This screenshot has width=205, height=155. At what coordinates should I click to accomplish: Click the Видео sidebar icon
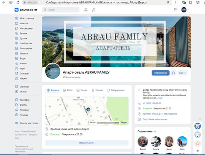[17, 58]
